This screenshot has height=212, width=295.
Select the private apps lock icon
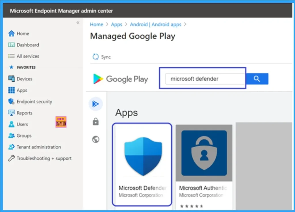pos(95,122)
